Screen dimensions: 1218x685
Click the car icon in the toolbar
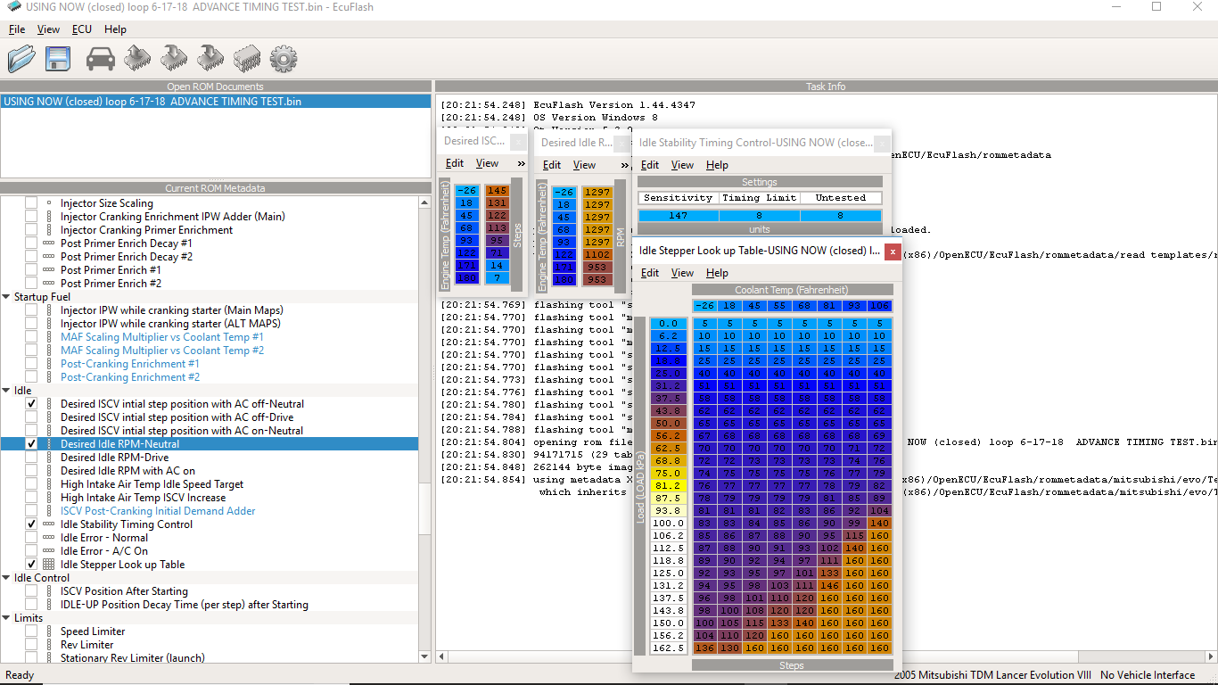[x=101, y=59]
